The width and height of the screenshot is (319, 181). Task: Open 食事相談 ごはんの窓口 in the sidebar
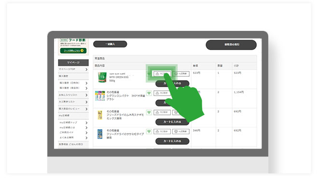point(73,144)
